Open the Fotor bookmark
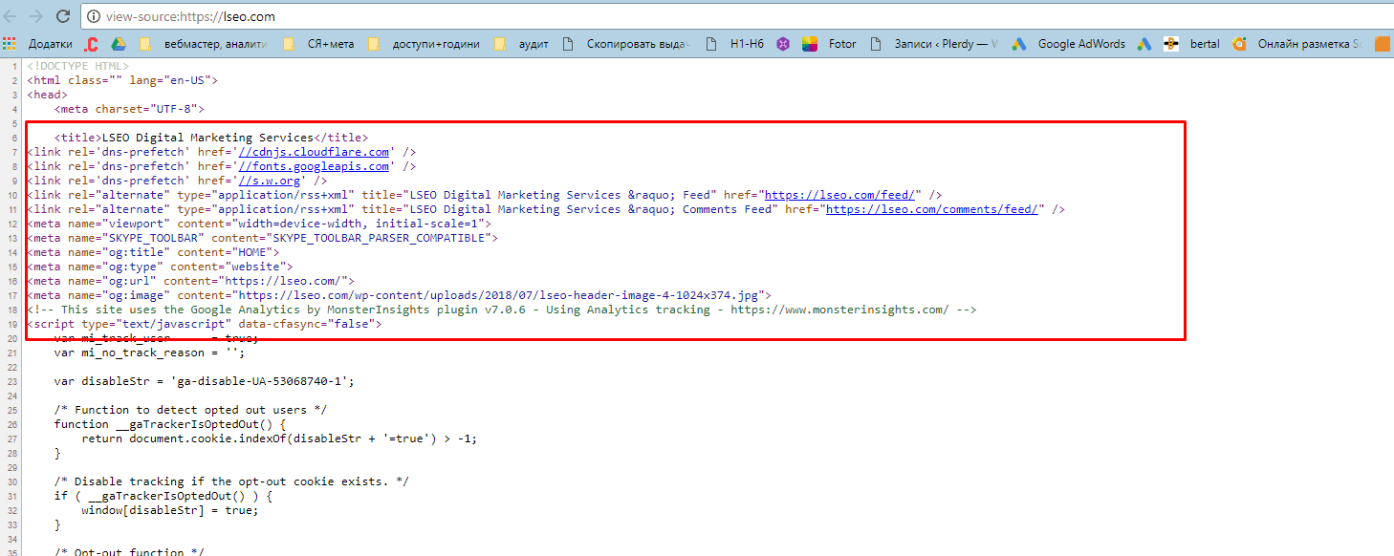 (831, 43)
